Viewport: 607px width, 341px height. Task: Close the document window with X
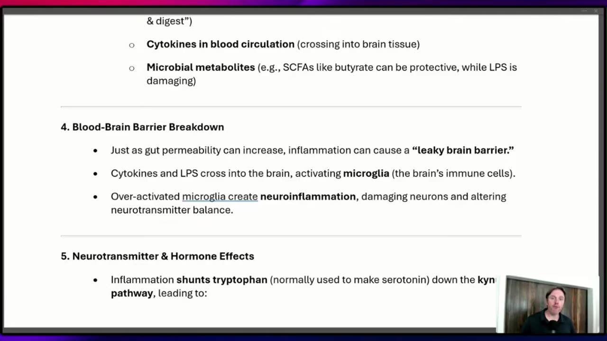(596, 11)
